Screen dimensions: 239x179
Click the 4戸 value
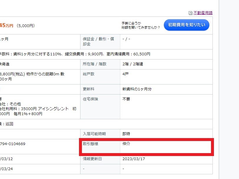point(126,74)
